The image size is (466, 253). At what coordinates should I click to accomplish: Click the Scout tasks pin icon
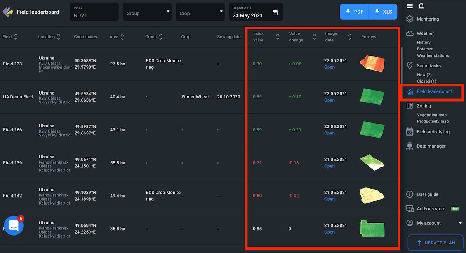click(x=409, y=65)
